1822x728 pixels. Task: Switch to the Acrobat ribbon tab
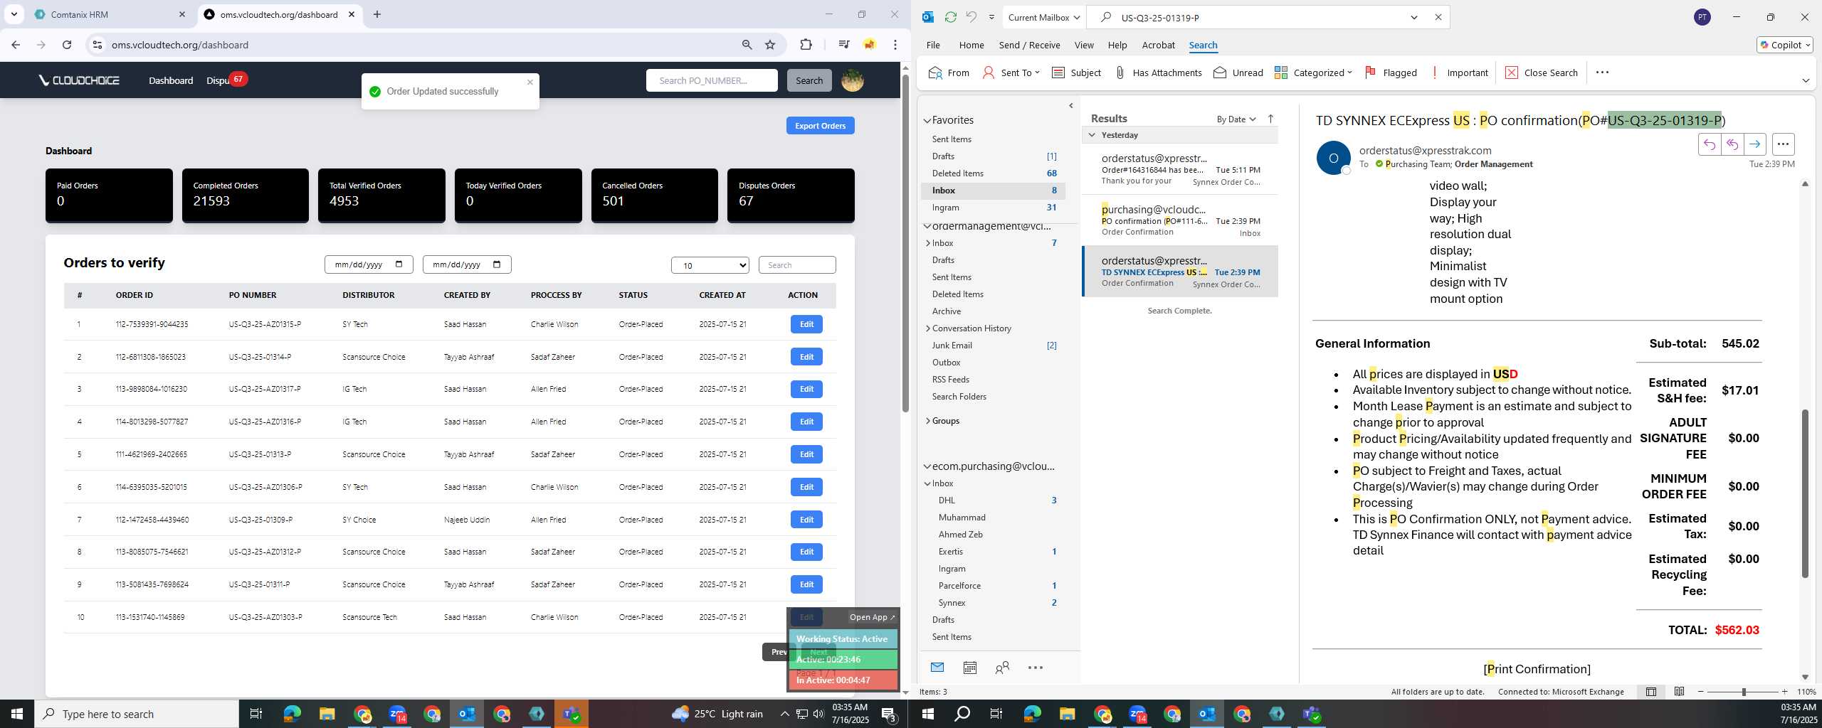[x=1158, y=45]
